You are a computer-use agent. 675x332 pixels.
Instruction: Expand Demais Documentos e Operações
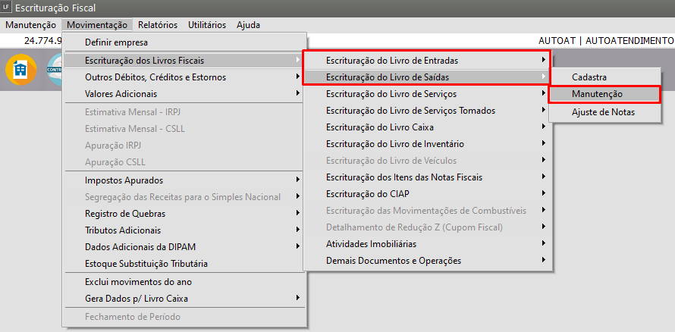point(393,261)
